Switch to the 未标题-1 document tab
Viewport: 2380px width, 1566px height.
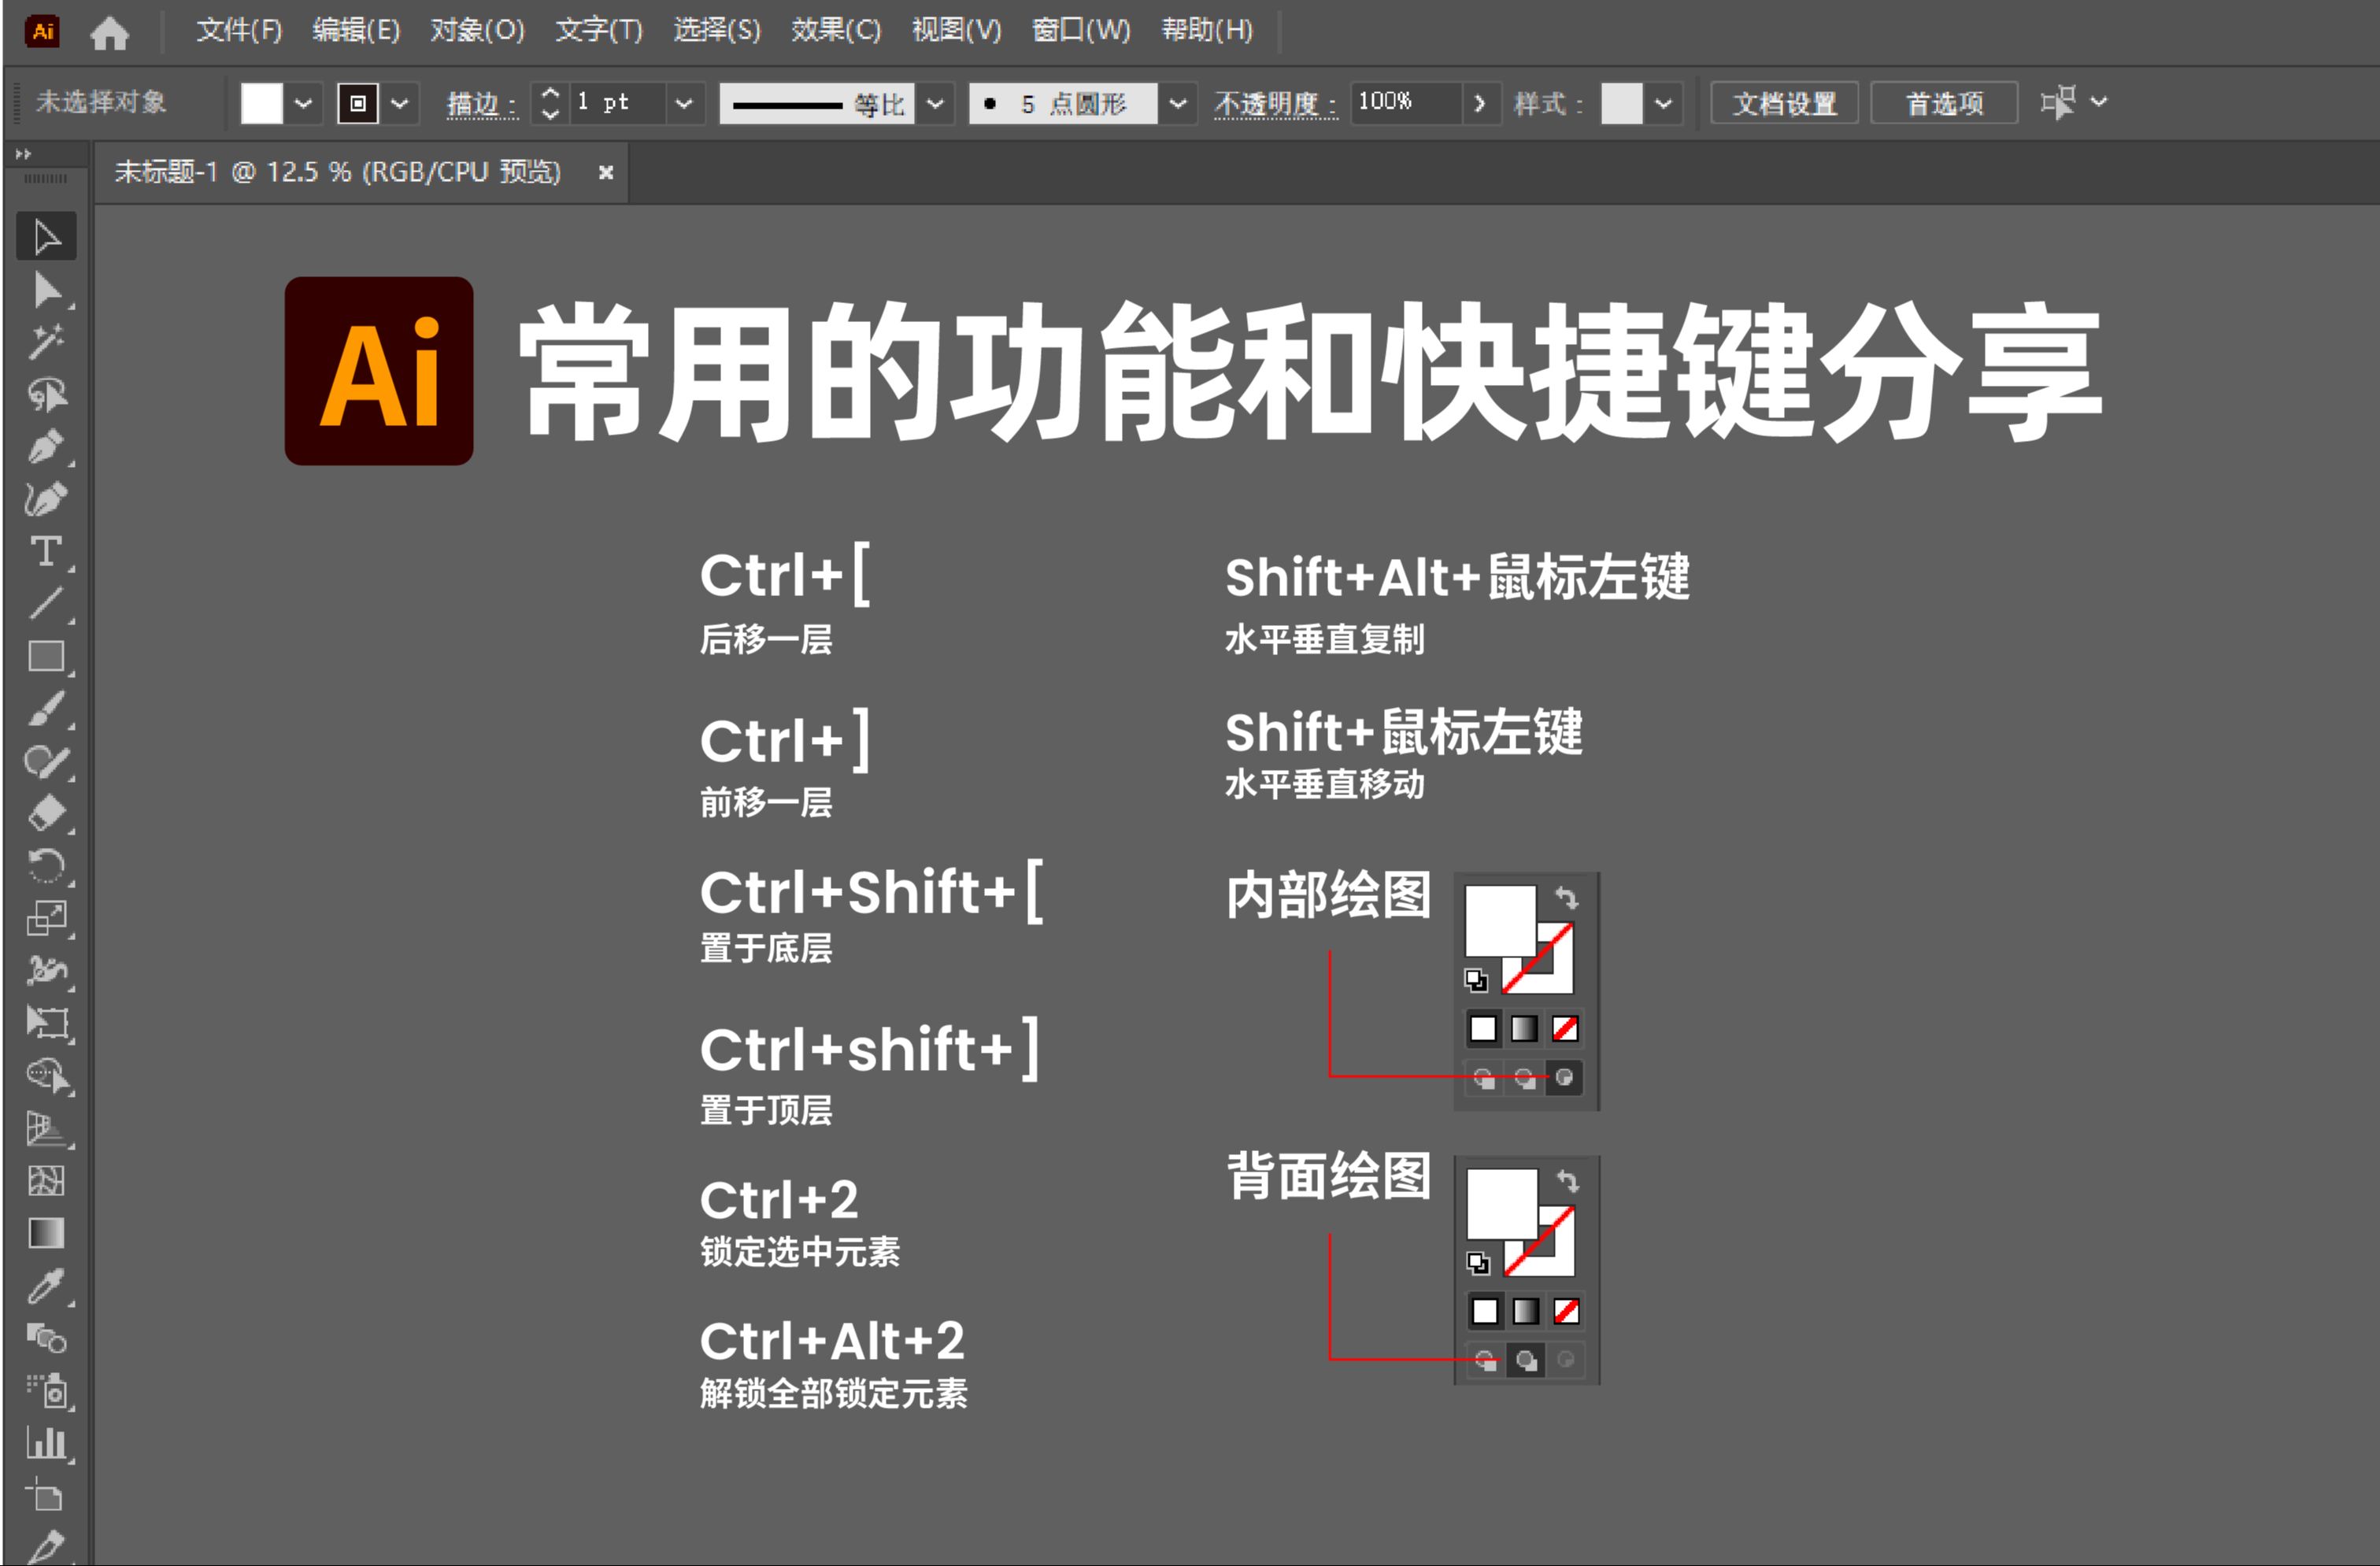coord(337,172)
